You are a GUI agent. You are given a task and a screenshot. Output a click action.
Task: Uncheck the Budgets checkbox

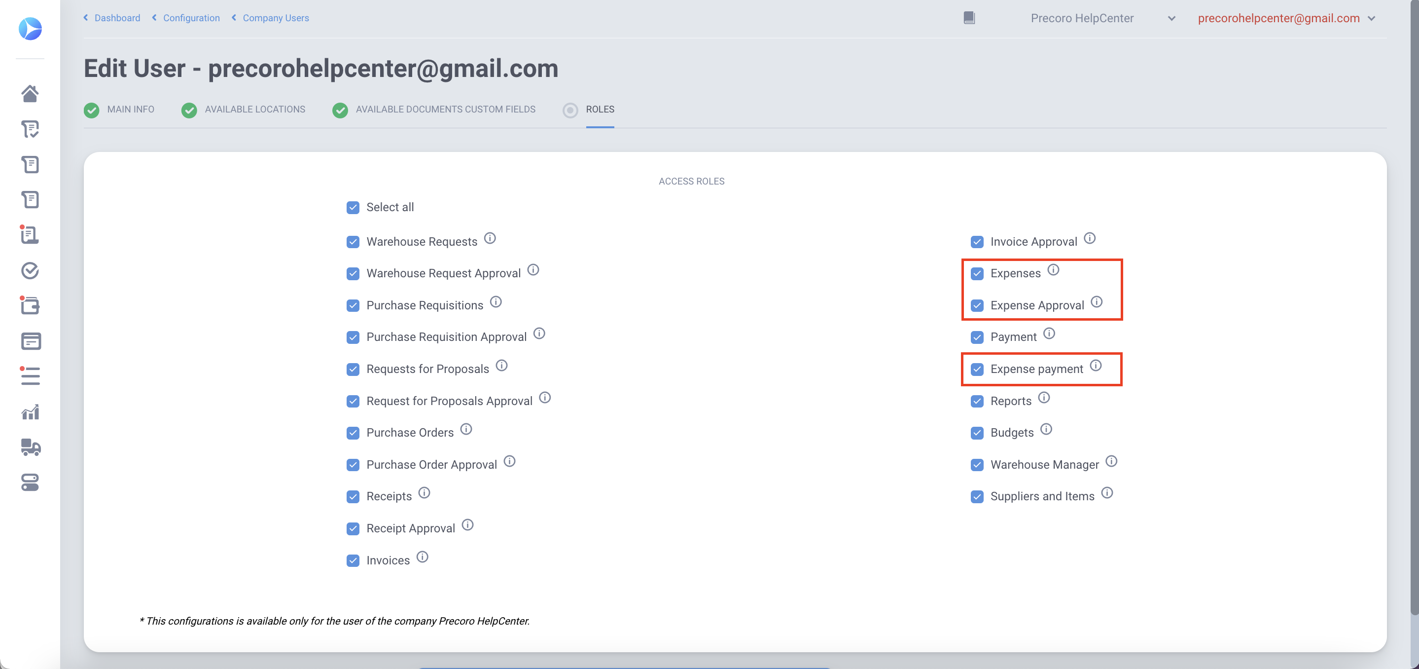coord(977,433)
